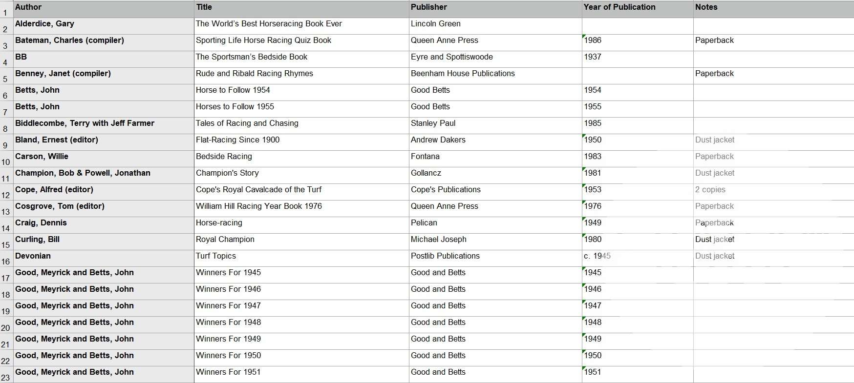The width and height of the screenshot is (854, 383).
Task: Select 'Bateman, Charles (compiler)' author cell
Action: point(104,43)
